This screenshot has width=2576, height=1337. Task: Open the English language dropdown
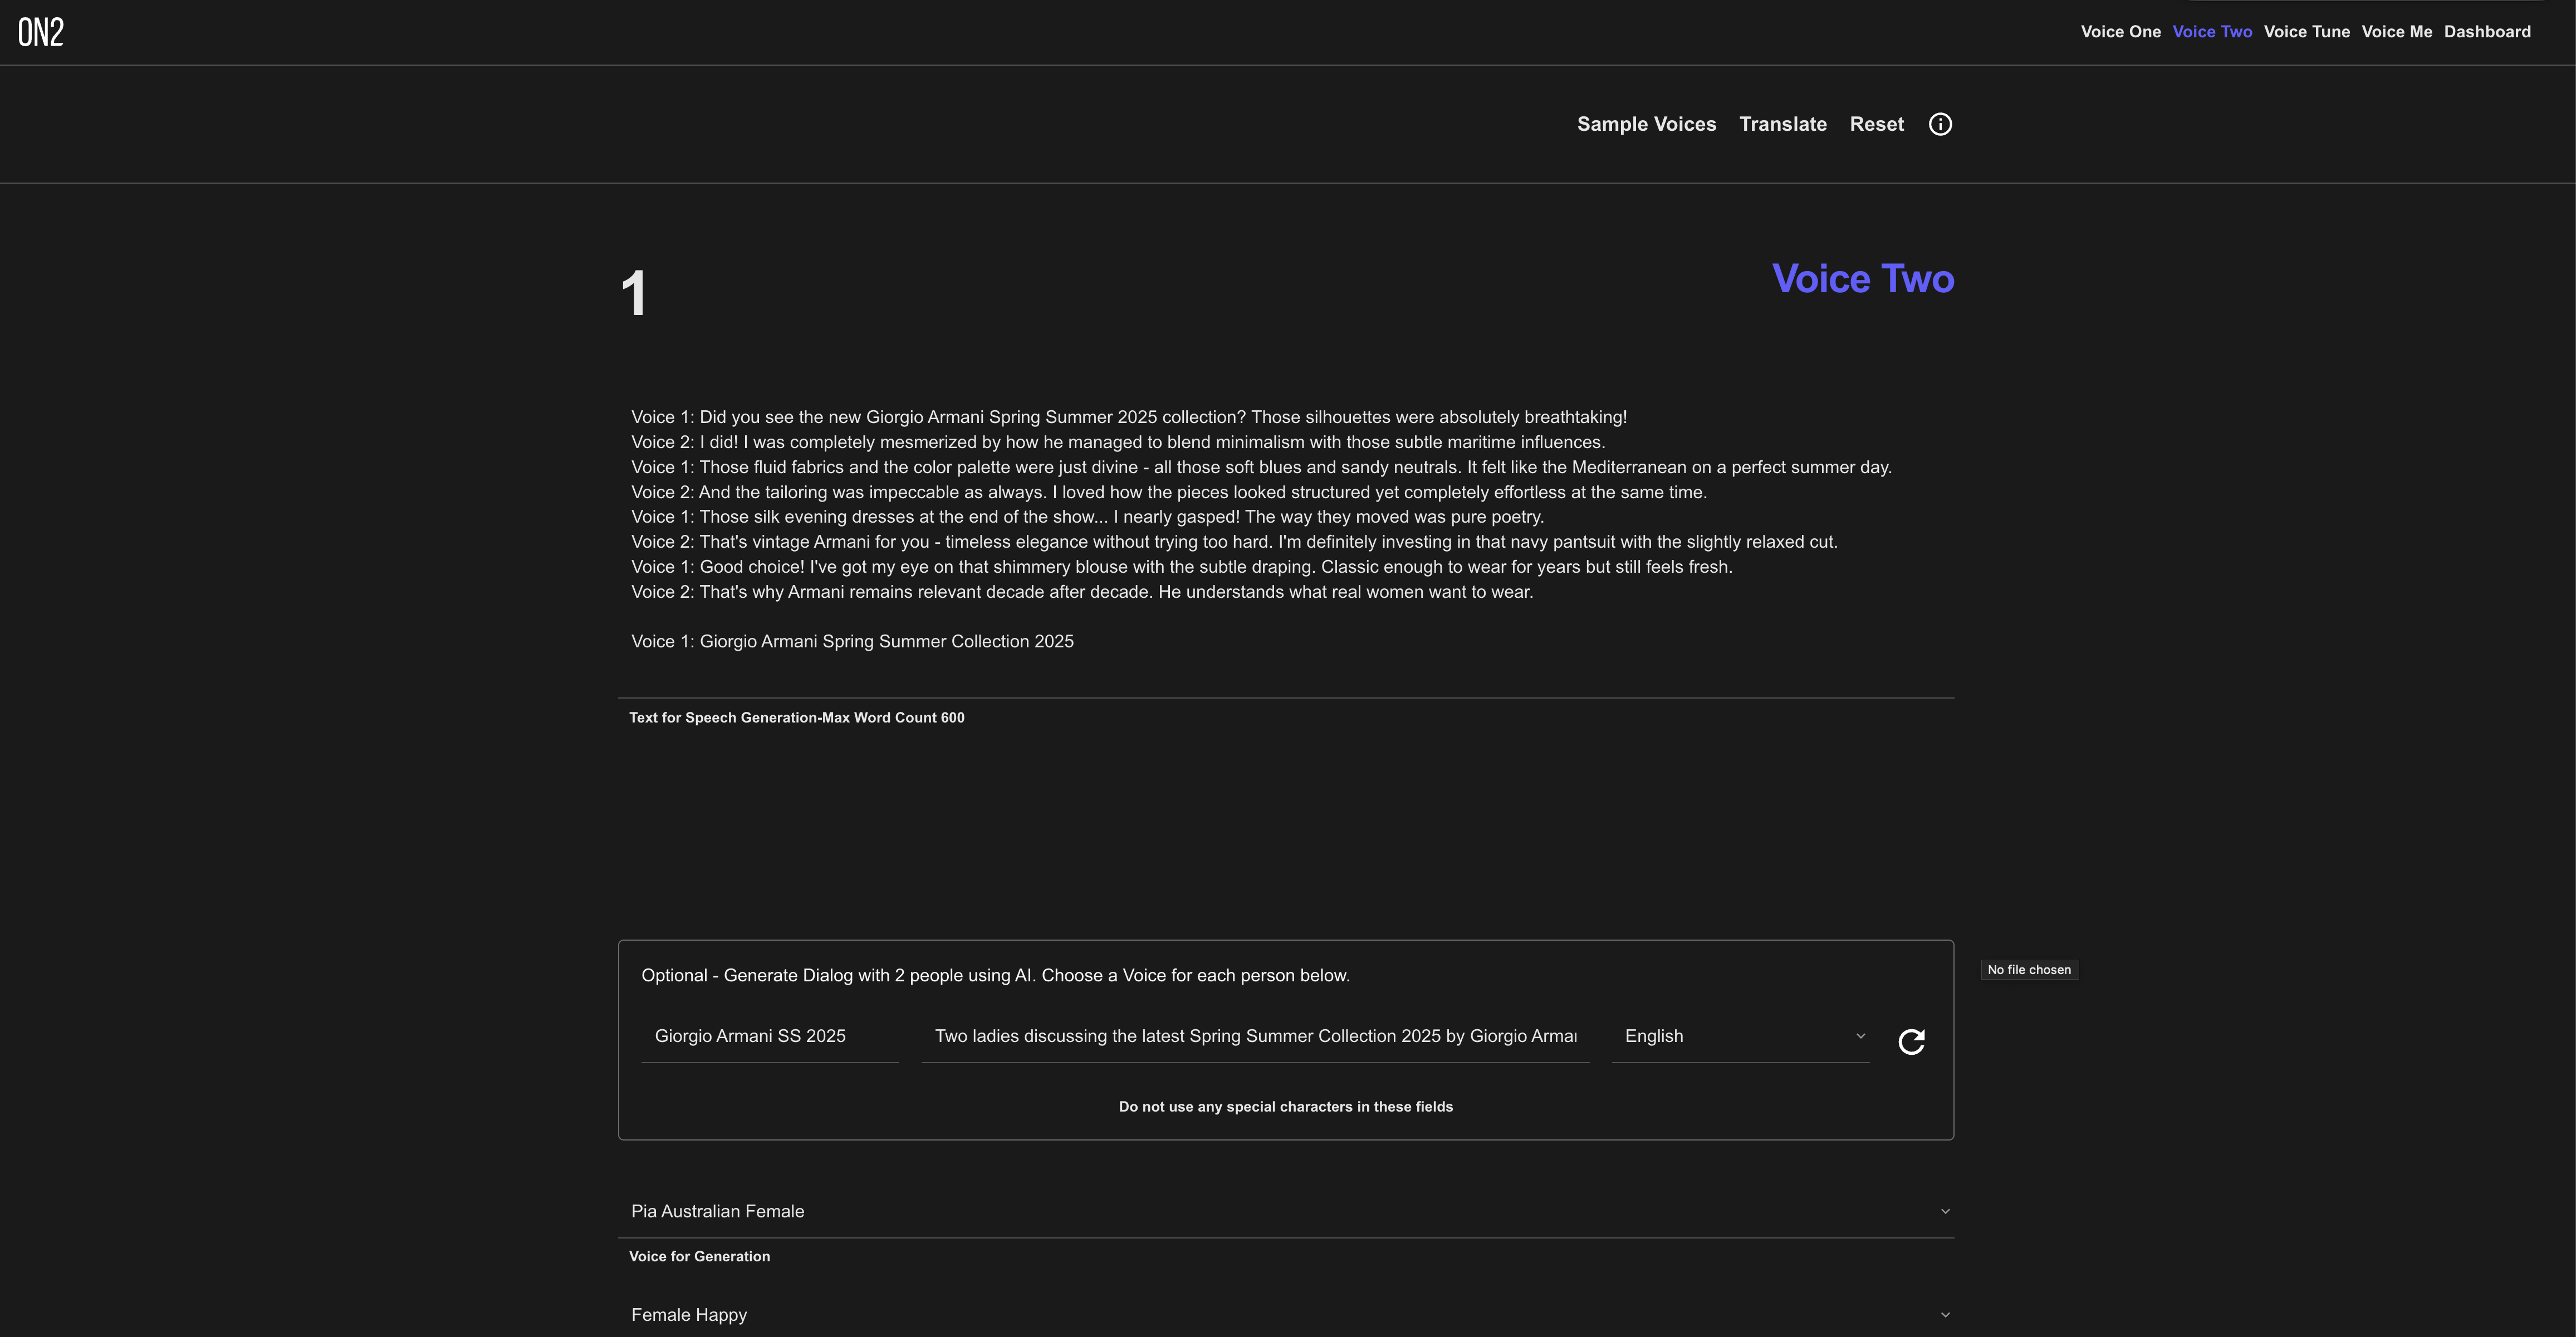point(1740,1036)
